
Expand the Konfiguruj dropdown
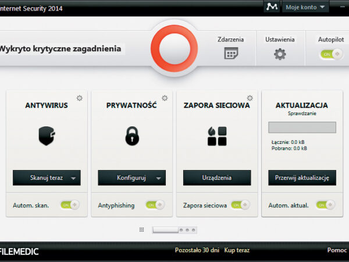click(x=158, y=178)
